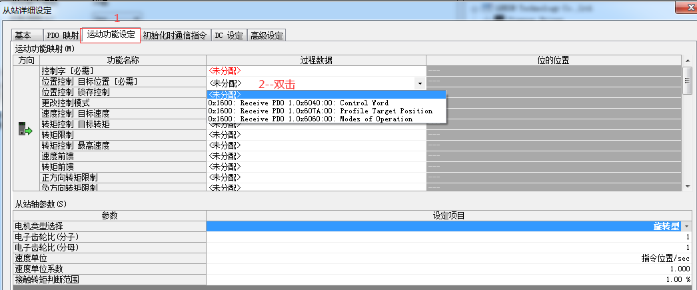Screen dimensions: 697x290
Task: Select the 位置控制 目标位置 [必需] row name
Action: [x=123, y=81]
